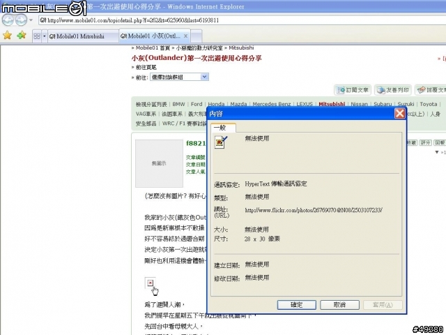The image size is (446, 335).
Task: Open 小惡魔的動力研究室 breadcrumb link
Action: coord(199,48)
